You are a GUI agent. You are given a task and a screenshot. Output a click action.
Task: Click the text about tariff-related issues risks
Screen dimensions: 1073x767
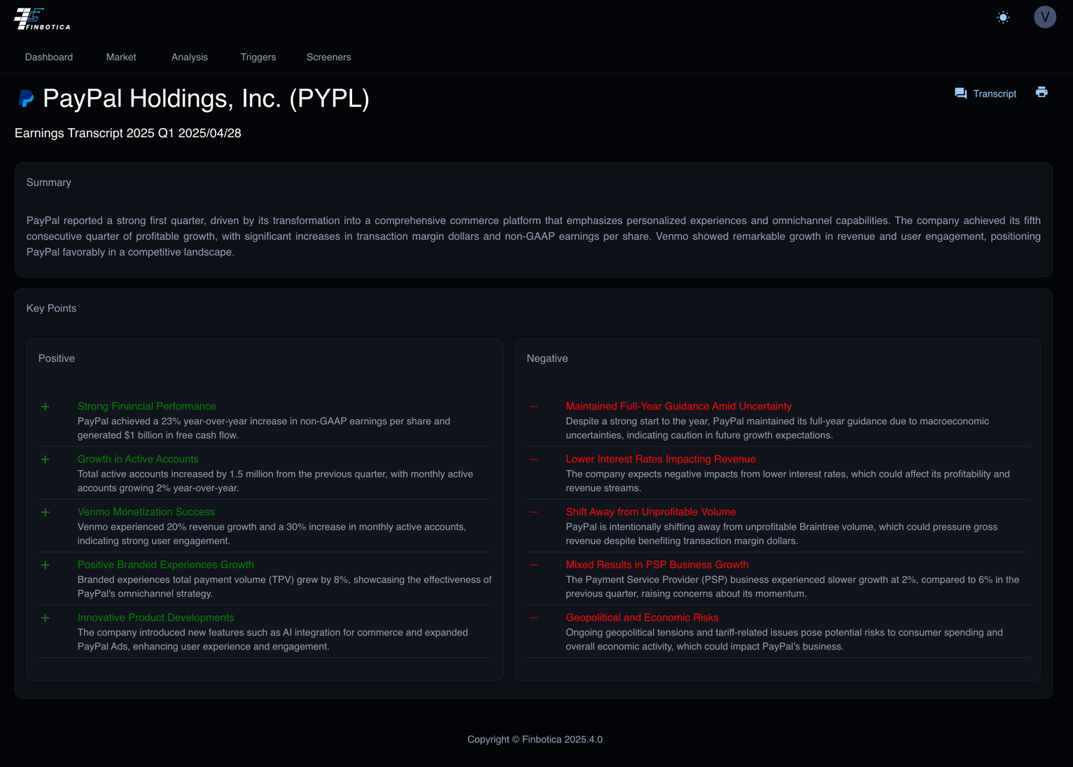click(784, 640)
